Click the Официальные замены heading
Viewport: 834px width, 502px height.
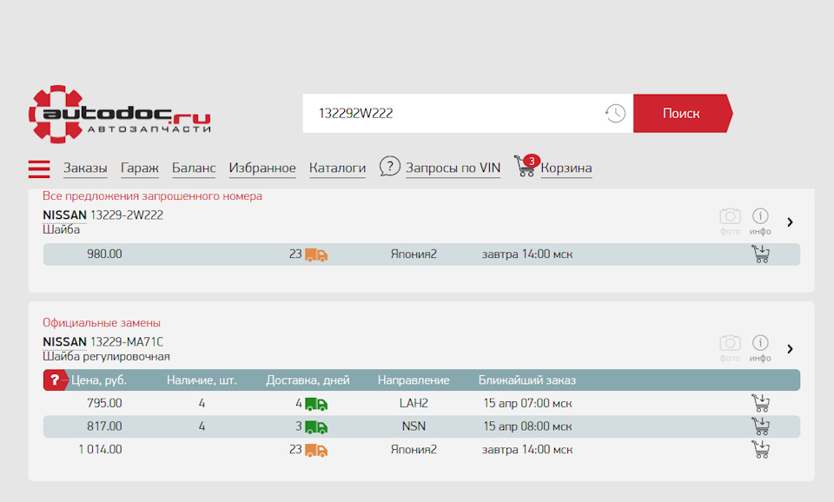pyautogui.click(x=102, y=323)
